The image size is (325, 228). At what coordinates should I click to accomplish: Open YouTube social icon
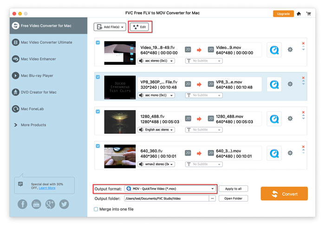click(x=36, y=204)
